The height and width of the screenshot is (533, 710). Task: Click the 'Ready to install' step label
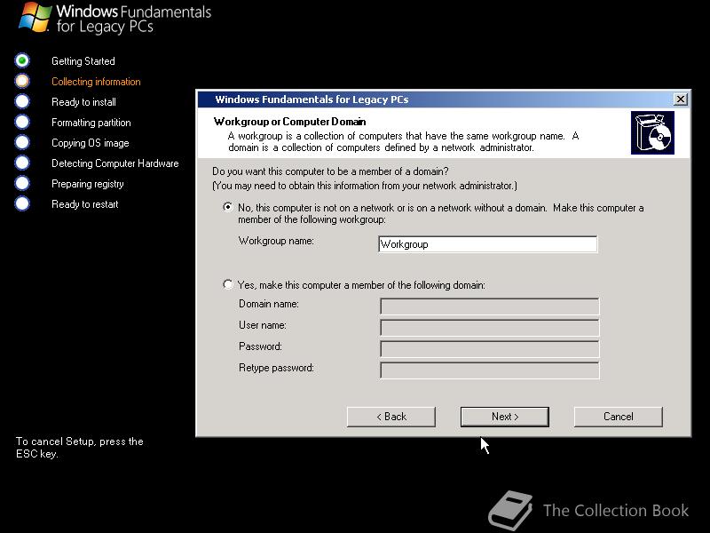tap(83, 102)
